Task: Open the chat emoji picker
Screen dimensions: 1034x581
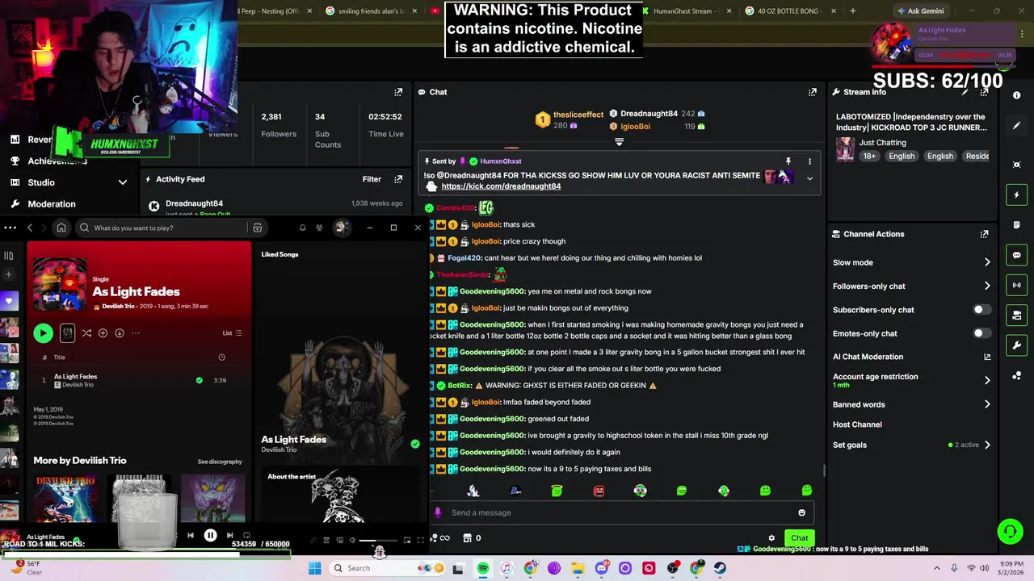Action: point(801,512)
